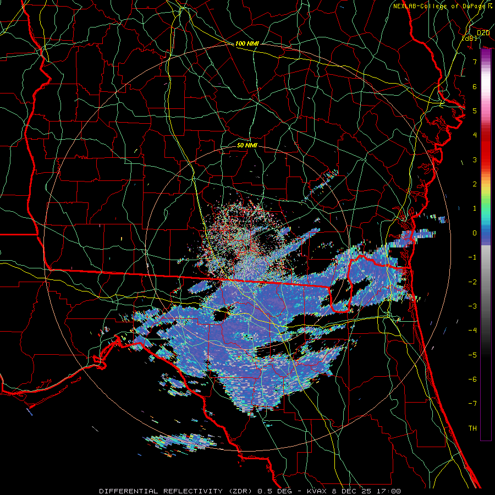Click the -5 value on the legend
Screen dimensions: 495x495
pyautogui.click(x=472, y=355)
